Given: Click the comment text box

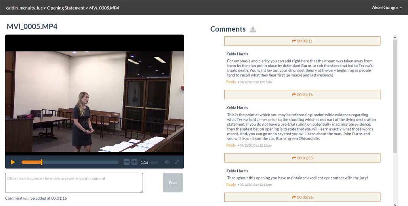Looking at the screenshot, I should [x=74, y=183].
